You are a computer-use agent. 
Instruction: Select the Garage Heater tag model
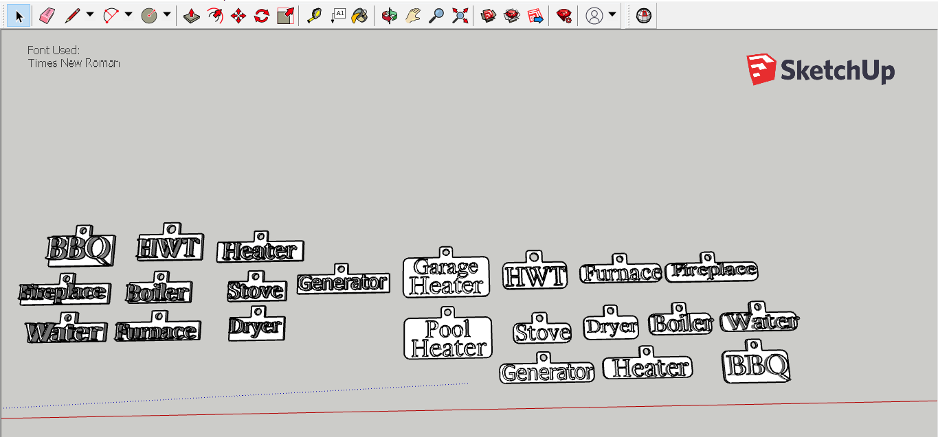[446, 274]
